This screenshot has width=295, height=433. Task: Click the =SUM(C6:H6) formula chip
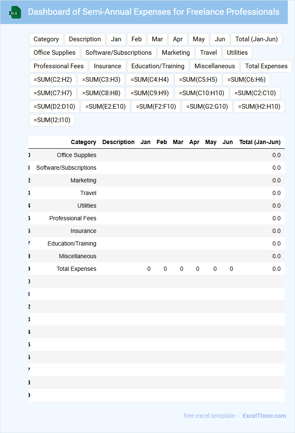coord(247,80)
